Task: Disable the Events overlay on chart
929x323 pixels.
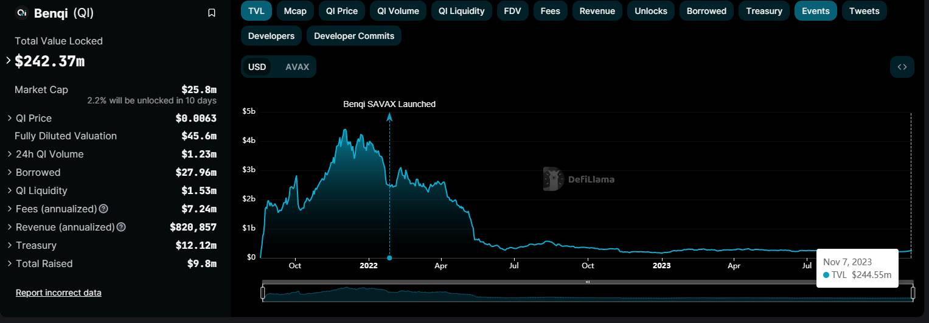Action: (x=816, y=11)
